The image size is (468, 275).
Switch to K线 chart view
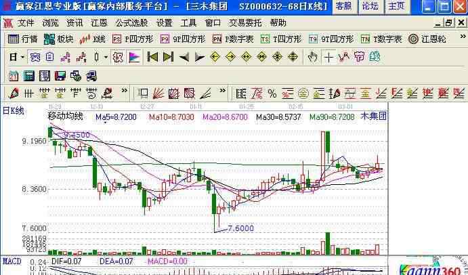click(92, 39)
